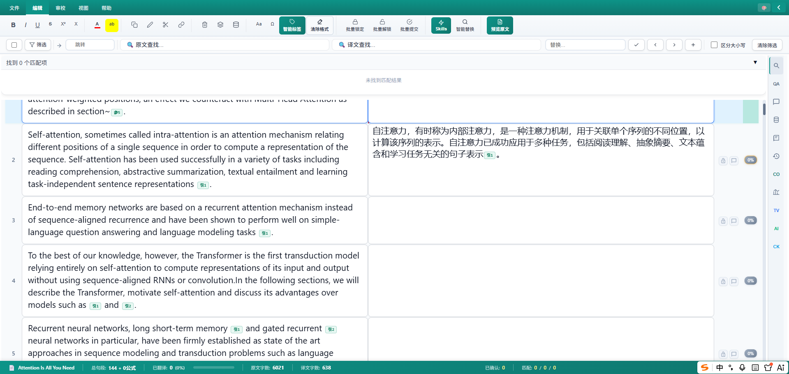Viewport: 789px width, 374px height.
Task: Open the 审校 tab
Action: point(60,8)
